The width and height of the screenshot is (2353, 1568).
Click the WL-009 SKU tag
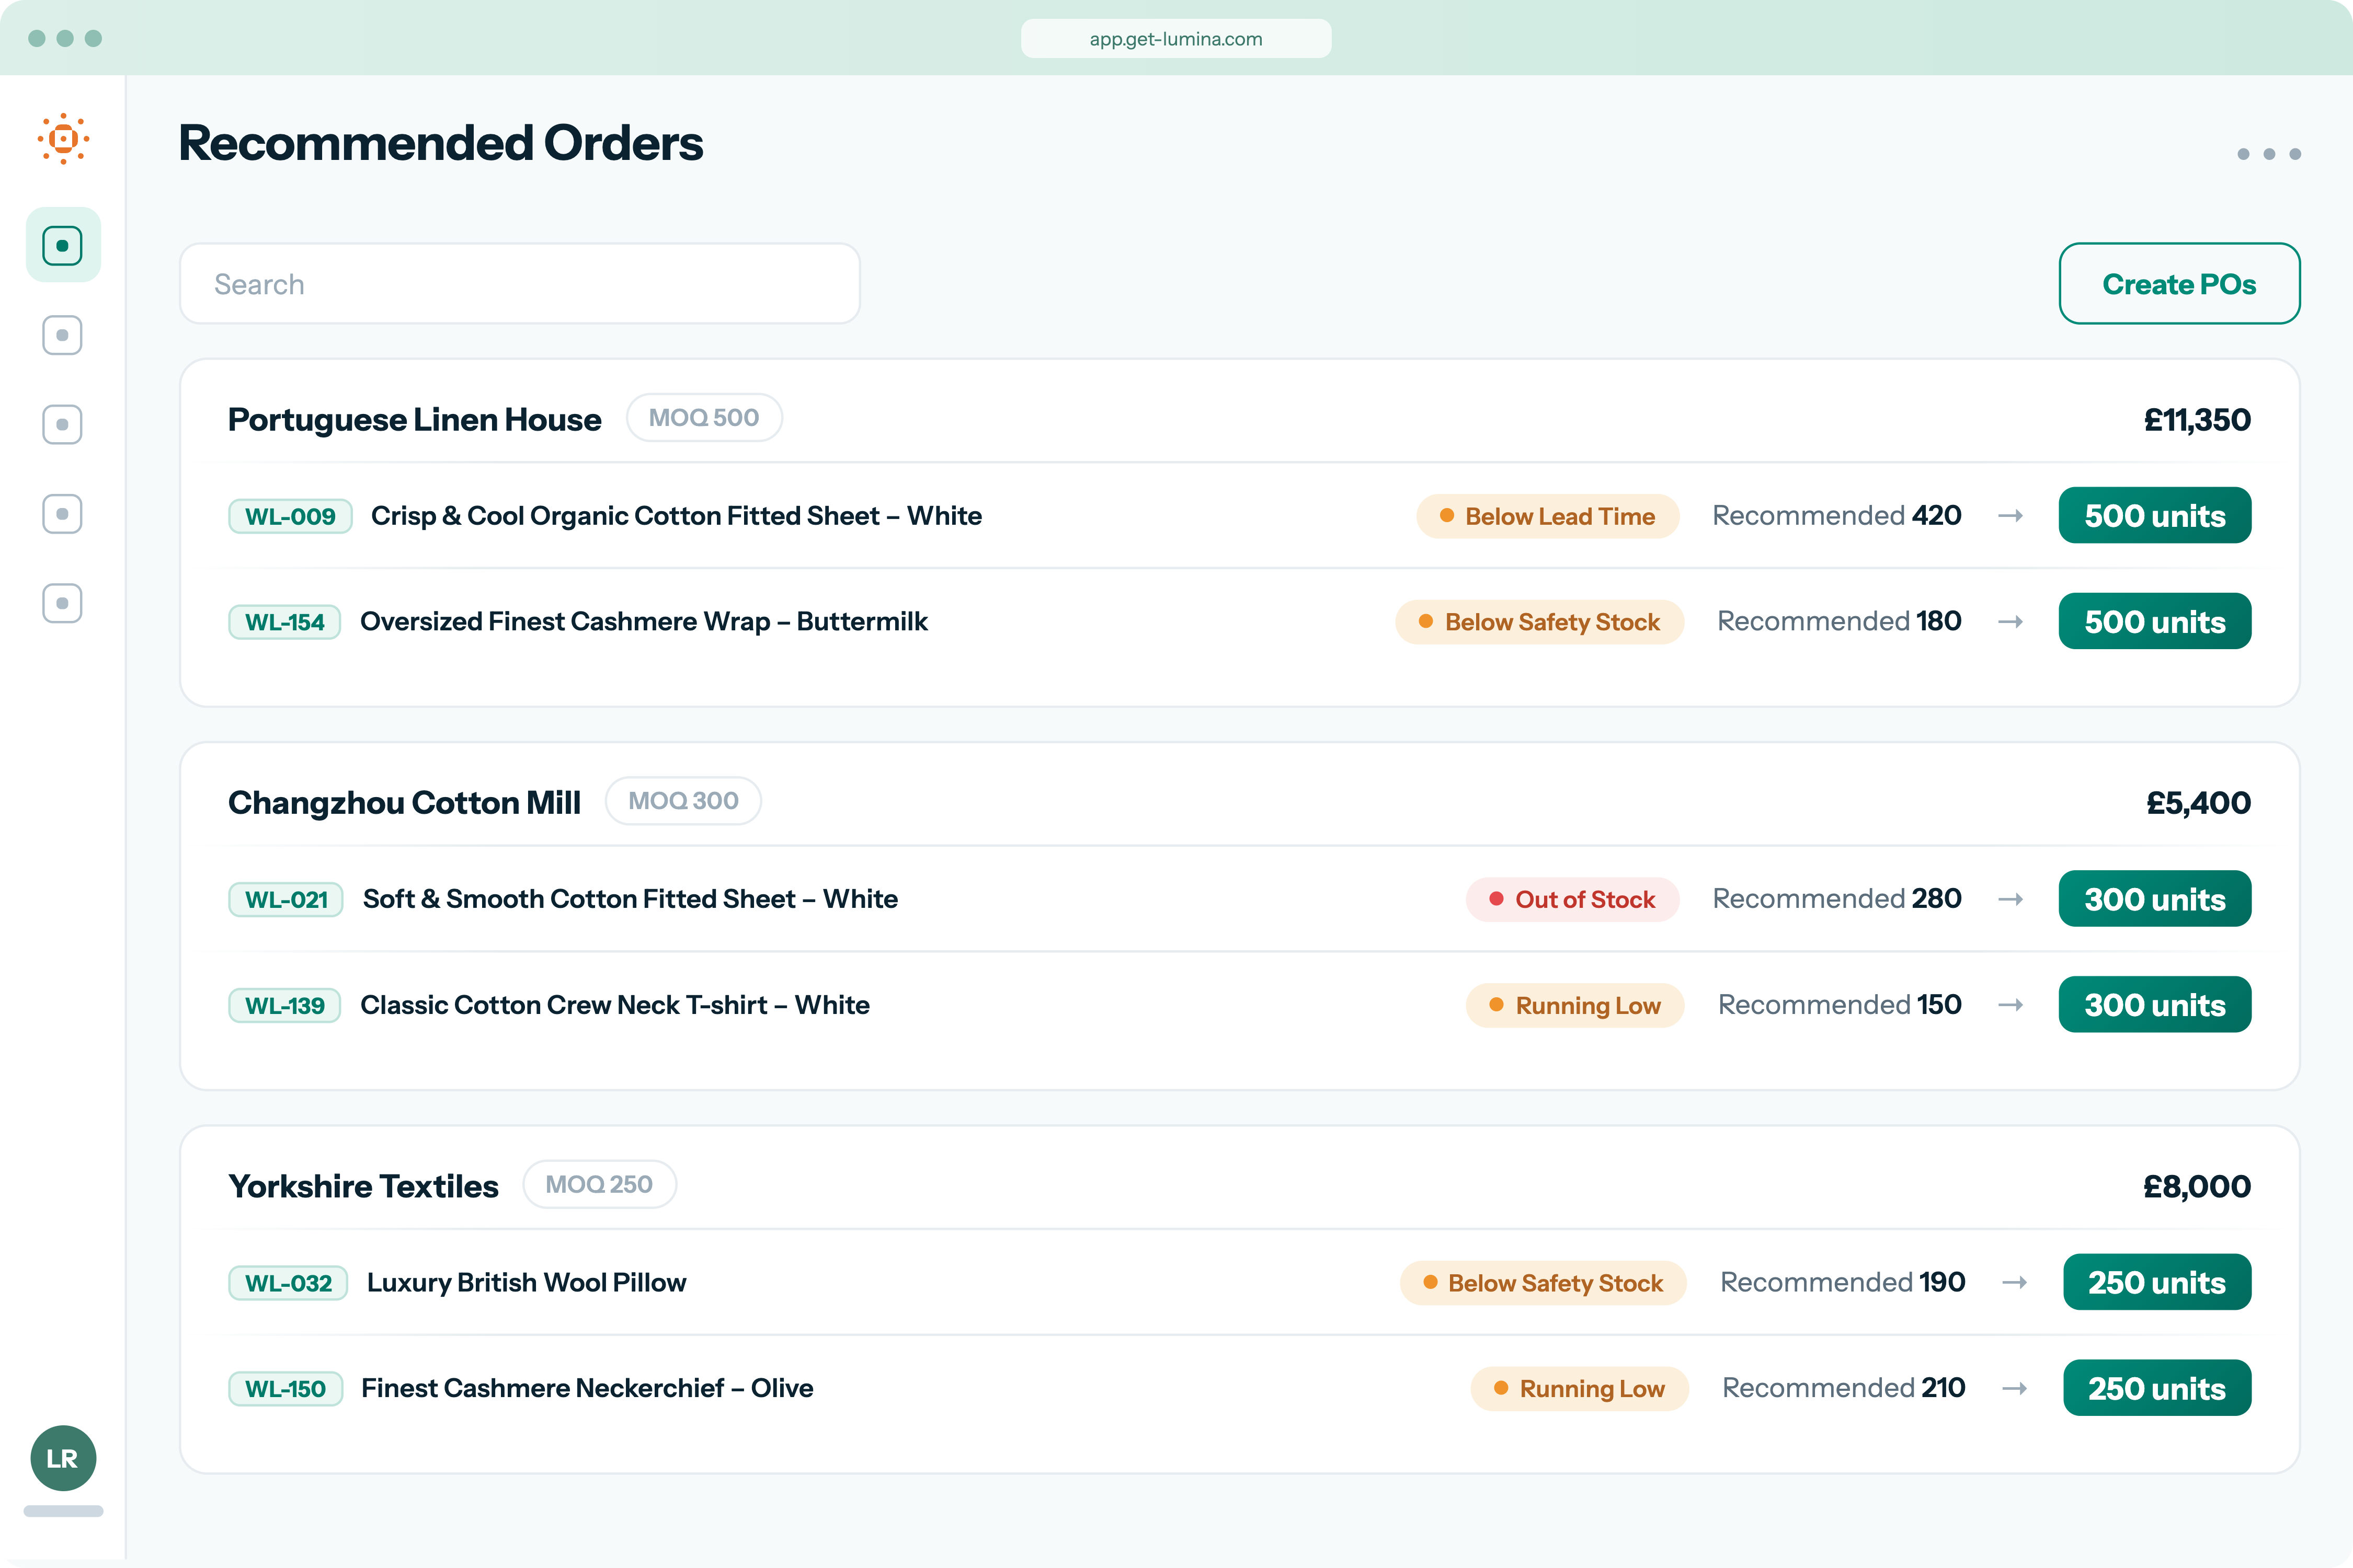pyautogui.click(x=290, y=516)
